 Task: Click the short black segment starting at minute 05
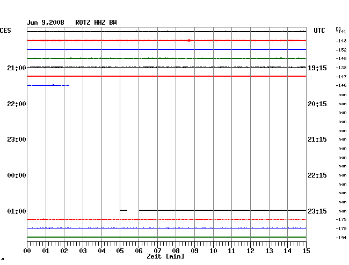point(123,210)
